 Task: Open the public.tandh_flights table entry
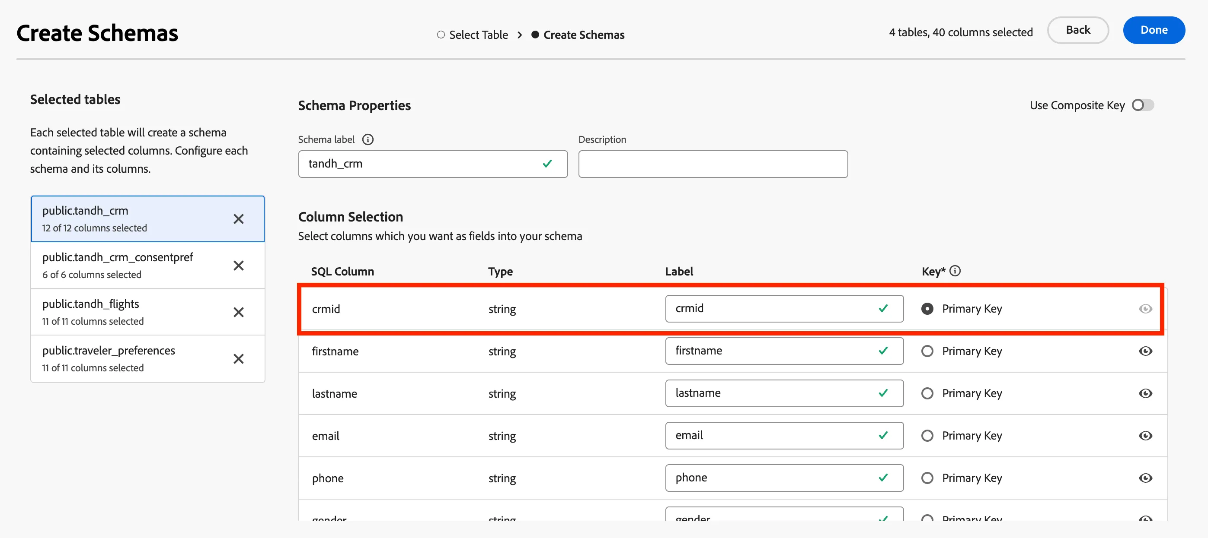coord(148,312)
